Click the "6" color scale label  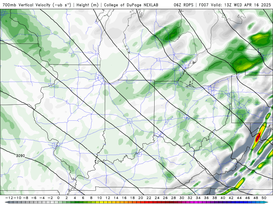(x=83, y=198)
